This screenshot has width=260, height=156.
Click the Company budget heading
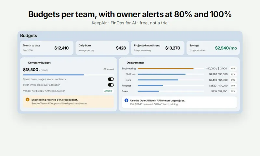[39, 63]
